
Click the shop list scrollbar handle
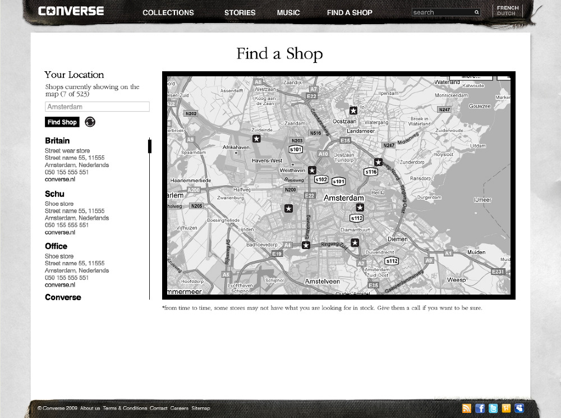point(150,146)
